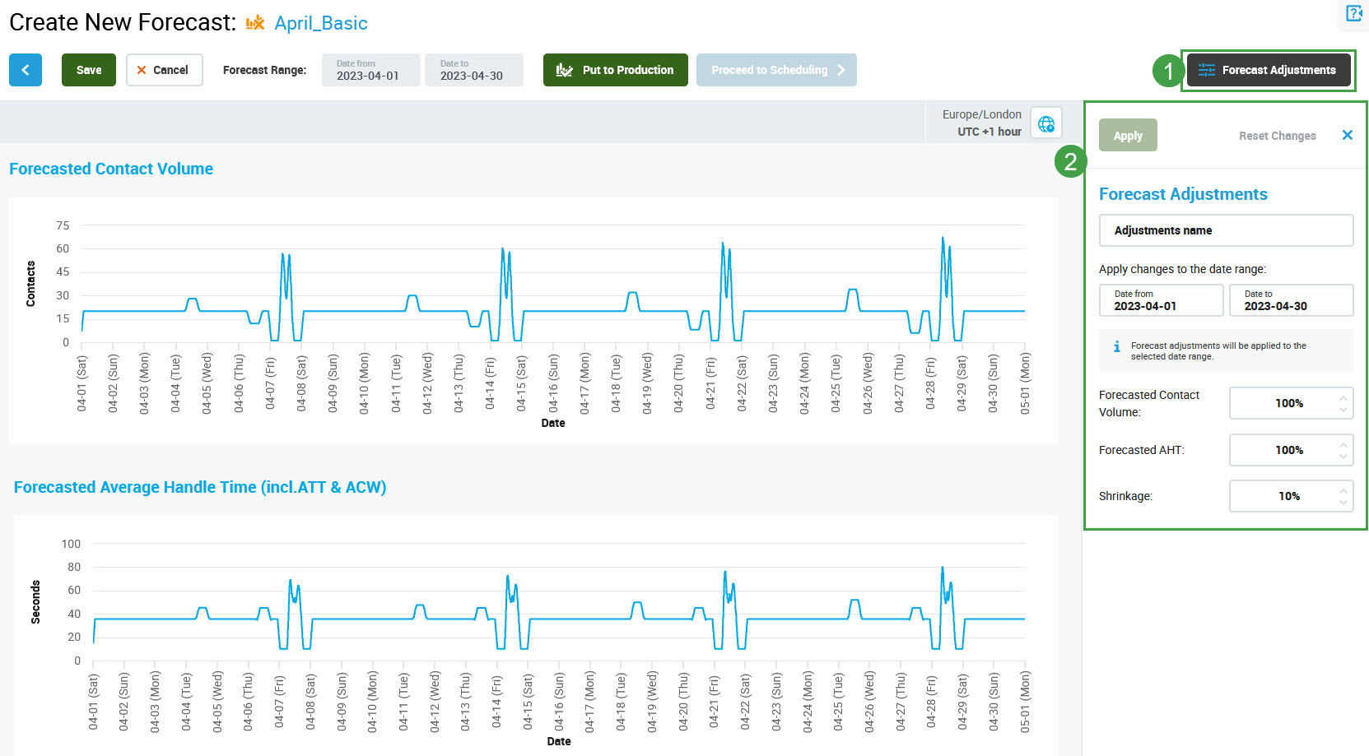Click the April_Basic forecast name link
Viewport: 1369px width, 756px height.
point(321,23)
